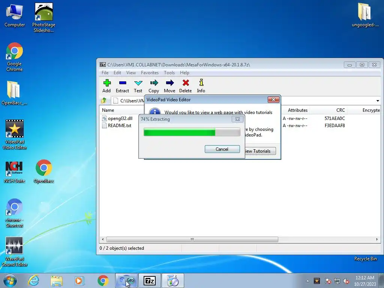Click the 7-Zip window title bar path

pos(178,64)
